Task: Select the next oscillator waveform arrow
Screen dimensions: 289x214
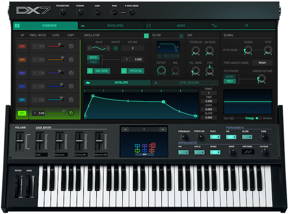Action: coord(108,48)
